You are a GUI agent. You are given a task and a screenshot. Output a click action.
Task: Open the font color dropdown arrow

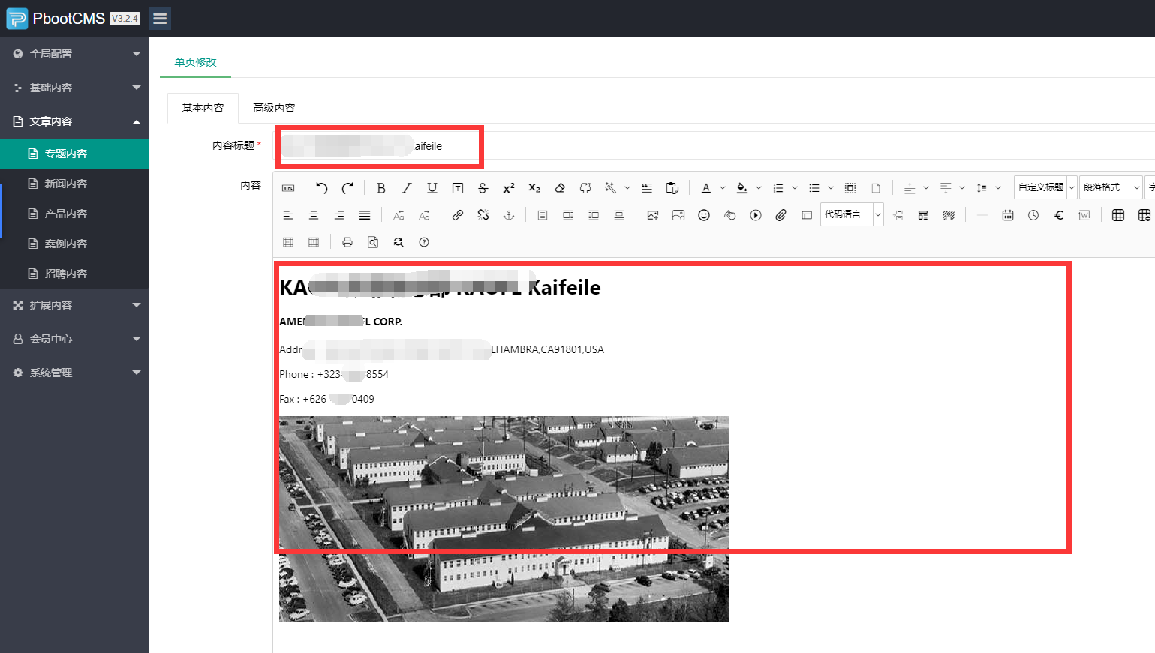click(x=723, y=188)
